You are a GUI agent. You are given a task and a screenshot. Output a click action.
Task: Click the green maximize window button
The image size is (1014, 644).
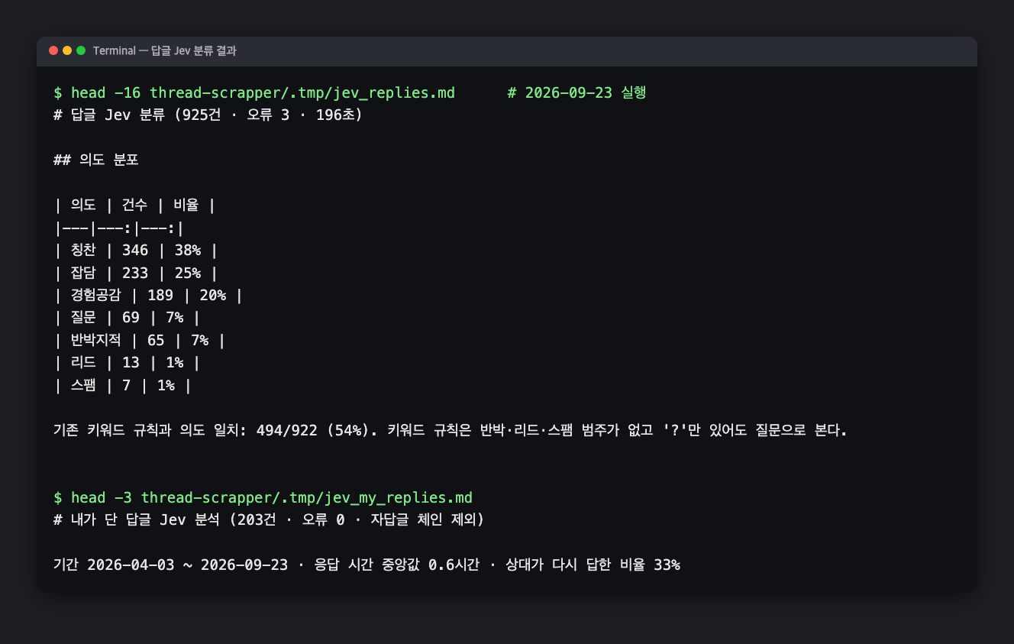81,50
